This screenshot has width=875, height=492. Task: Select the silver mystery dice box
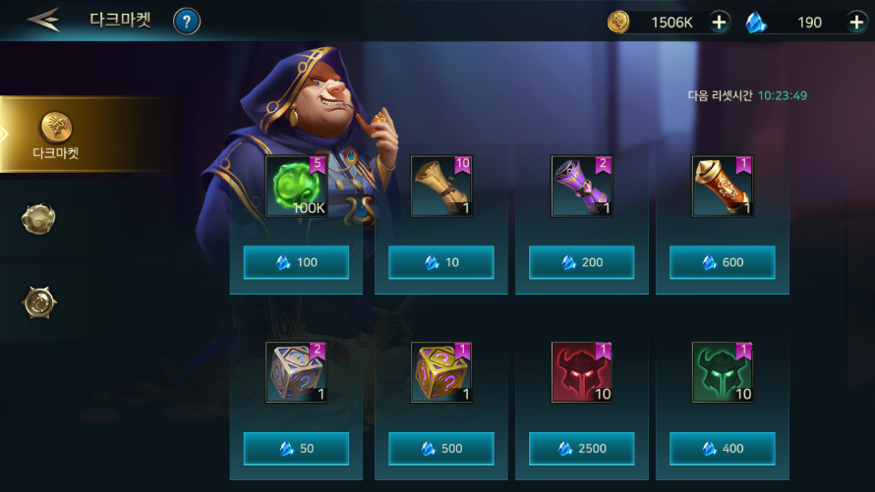[296, 372]
